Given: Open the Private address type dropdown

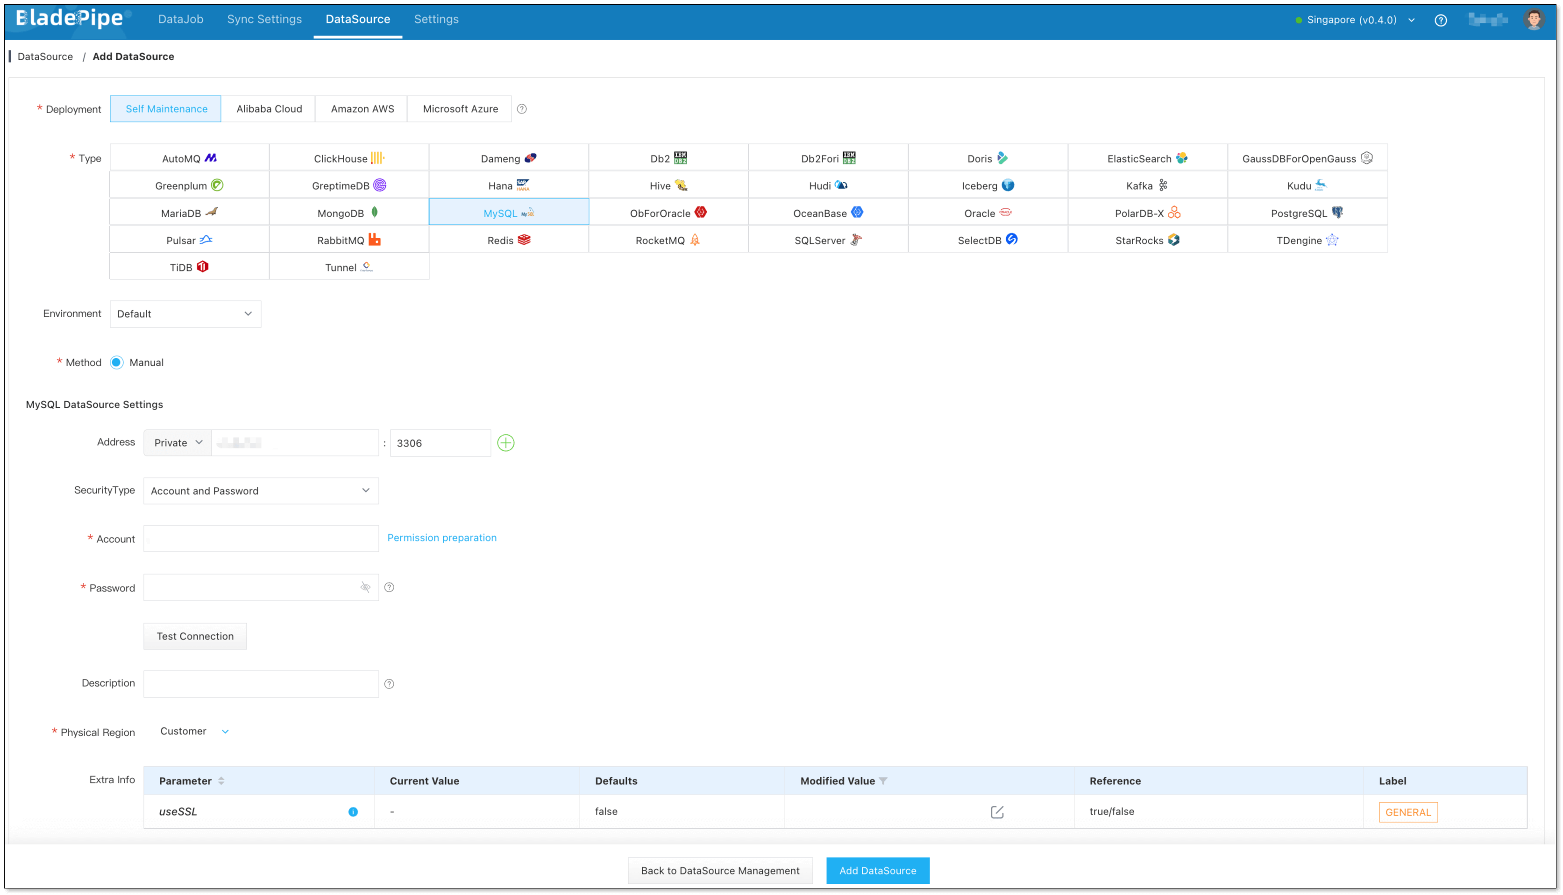Looking at the screenshot, I should [x=178, y=442].
